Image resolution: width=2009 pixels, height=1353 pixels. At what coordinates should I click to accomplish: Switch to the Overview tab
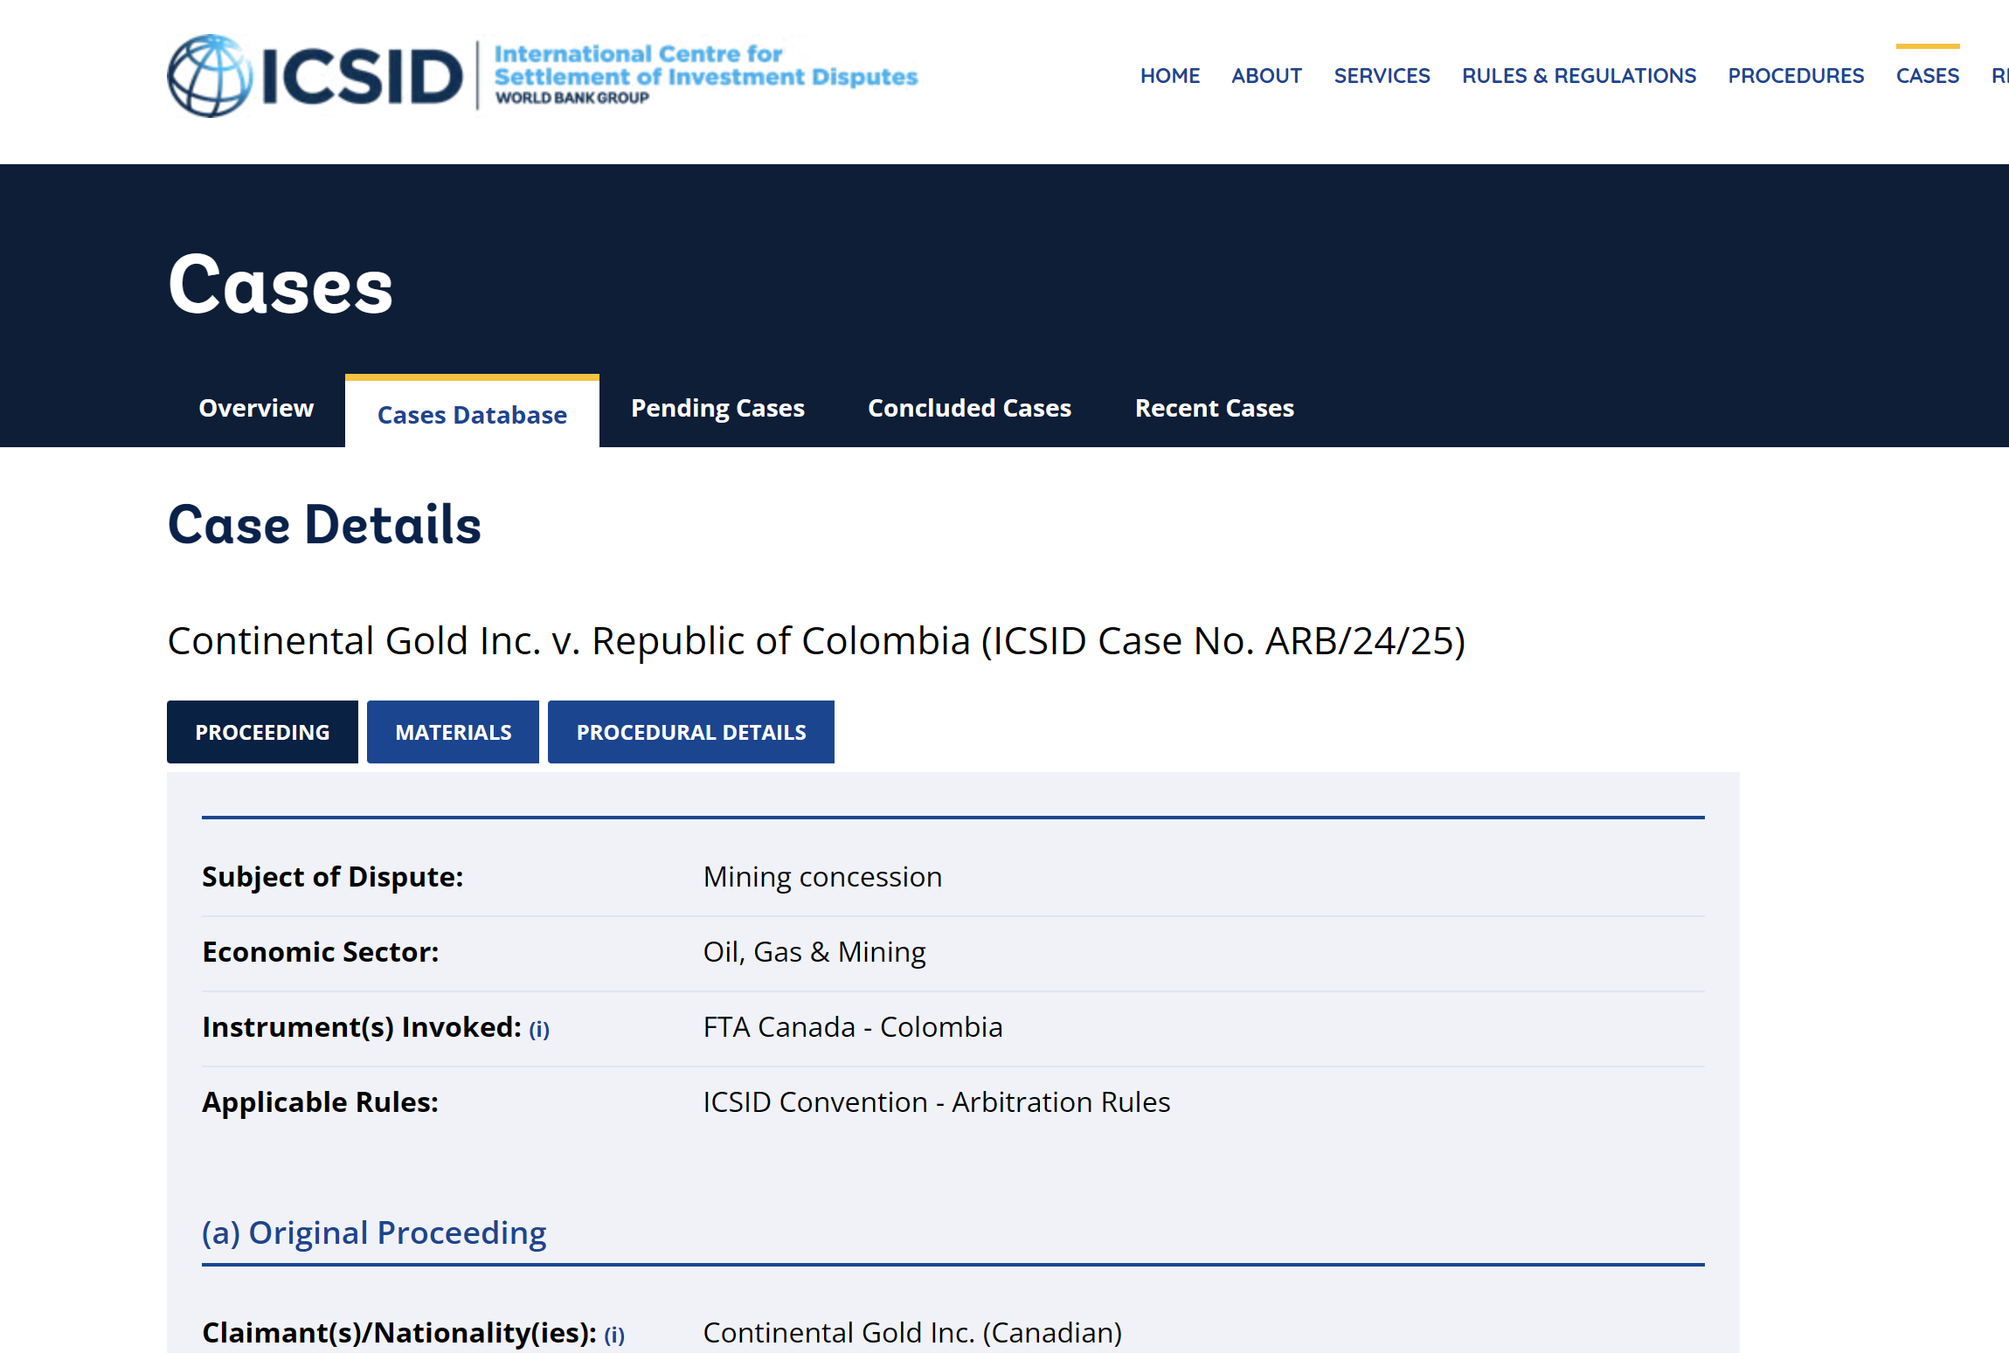click(256, 408)
